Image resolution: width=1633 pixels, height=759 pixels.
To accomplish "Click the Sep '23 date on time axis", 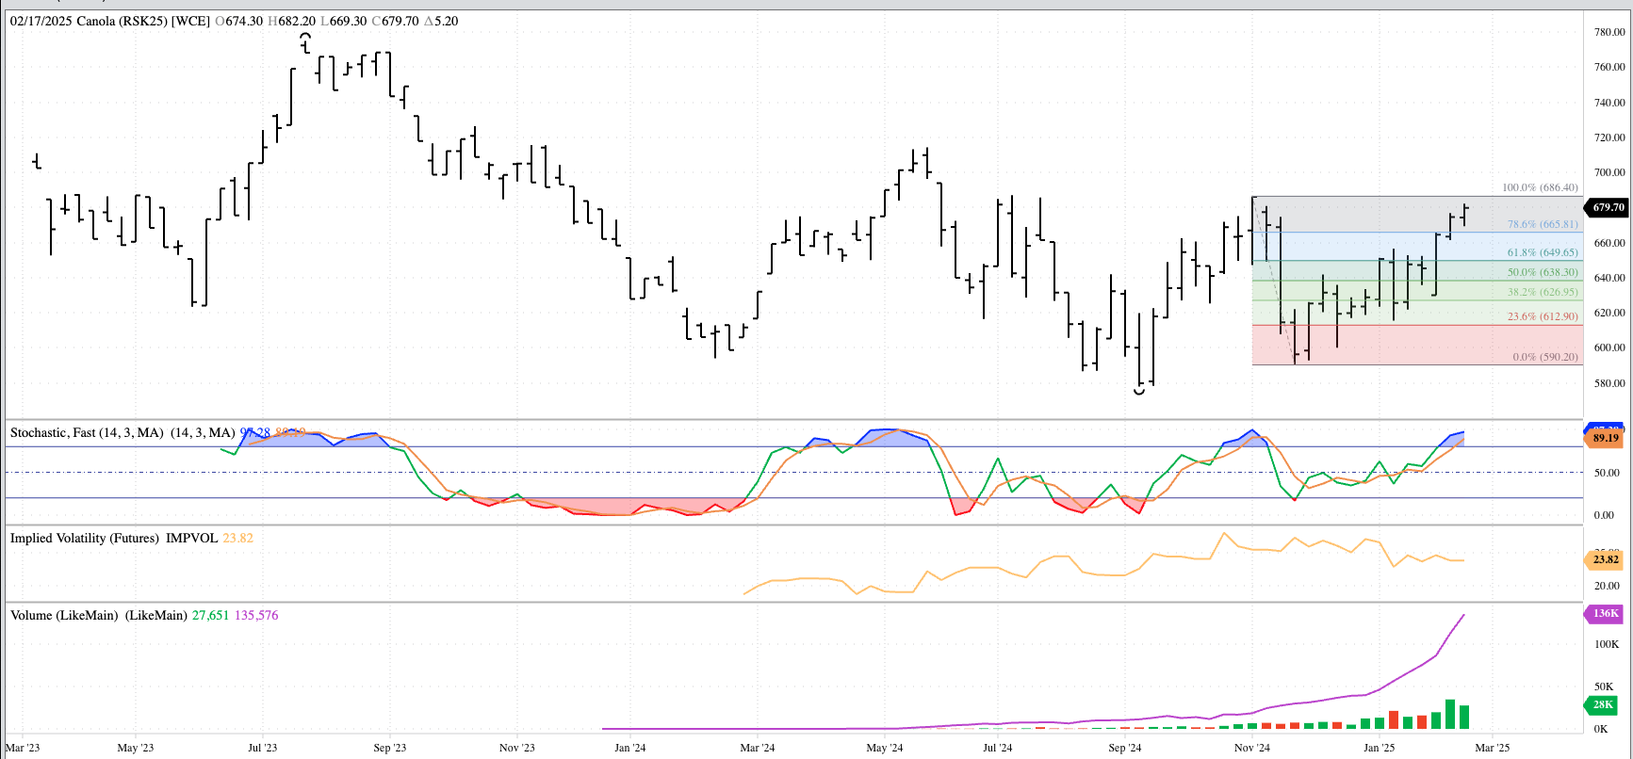I will 389,748.
